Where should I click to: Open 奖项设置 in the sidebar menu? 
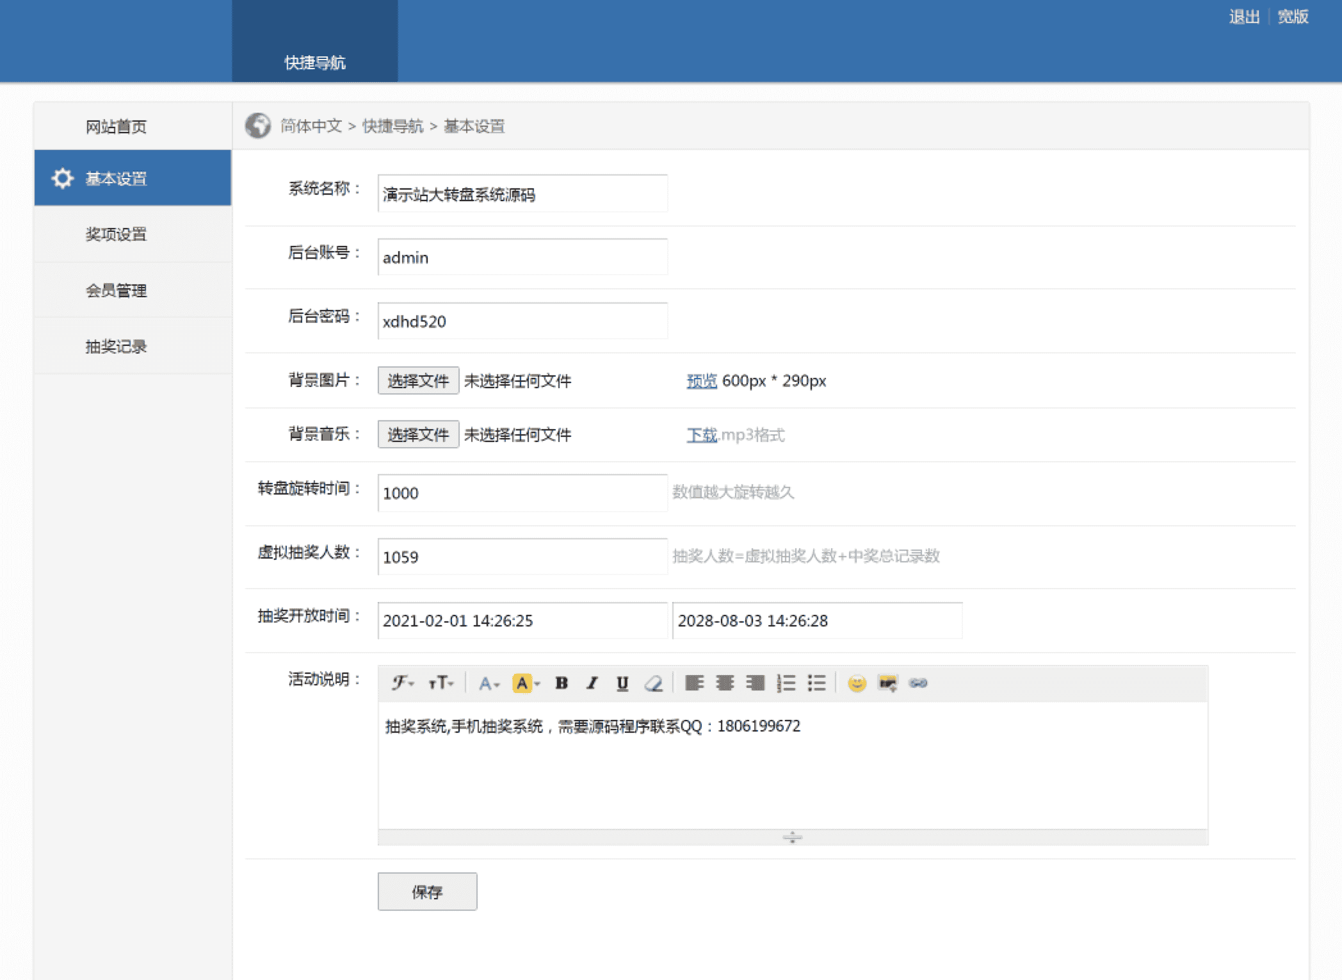(117, 234)
